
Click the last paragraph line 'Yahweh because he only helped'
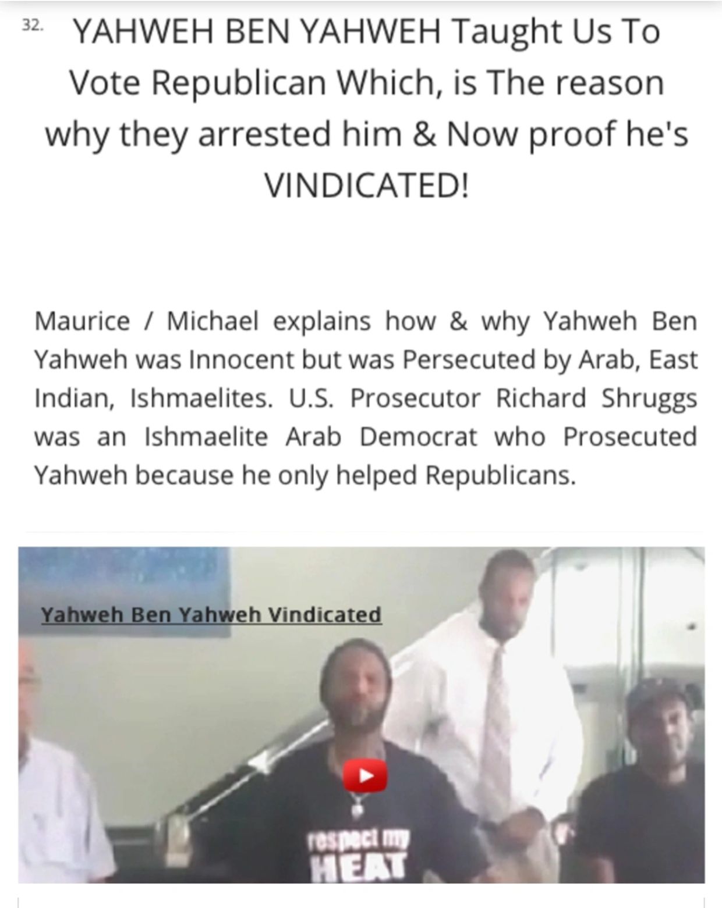[305, 475]
